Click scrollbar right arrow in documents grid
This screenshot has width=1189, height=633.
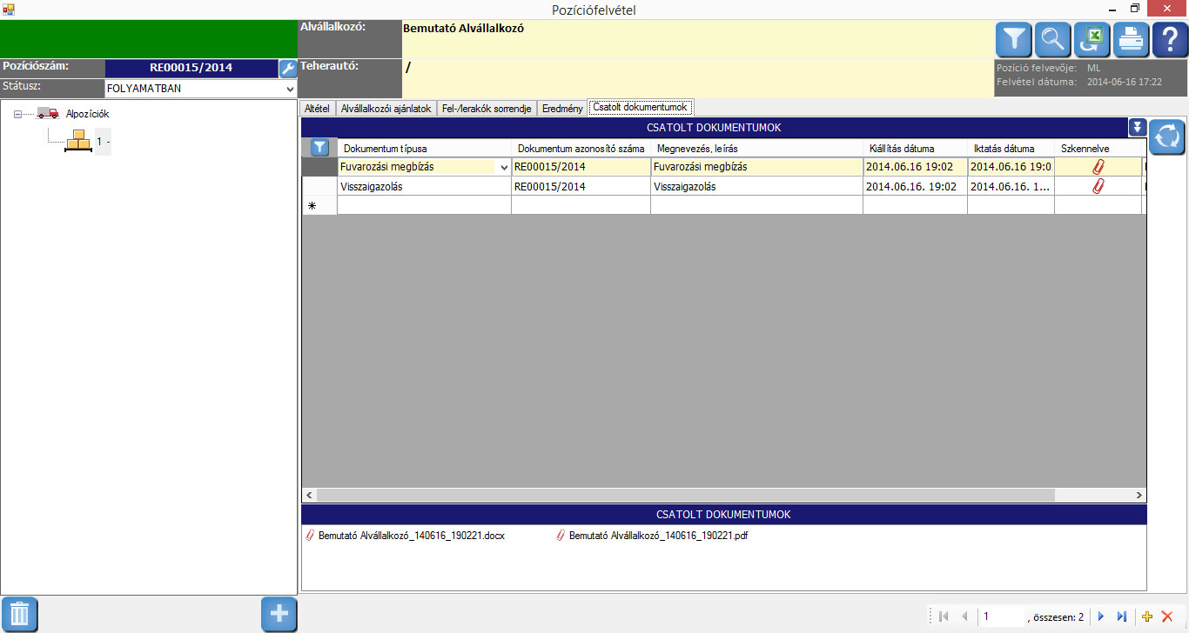pyautogui.click(x=1139, y=495)
